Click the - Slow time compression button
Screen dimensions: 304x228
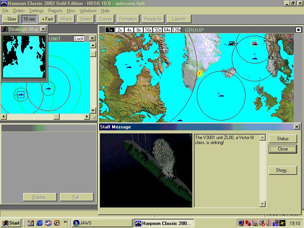point(11,19)
